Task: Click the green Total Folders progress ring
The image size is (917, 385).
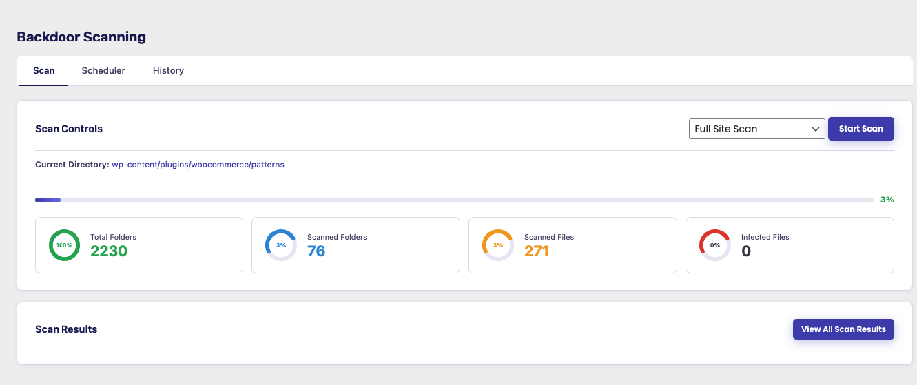Action: point(64,245)
